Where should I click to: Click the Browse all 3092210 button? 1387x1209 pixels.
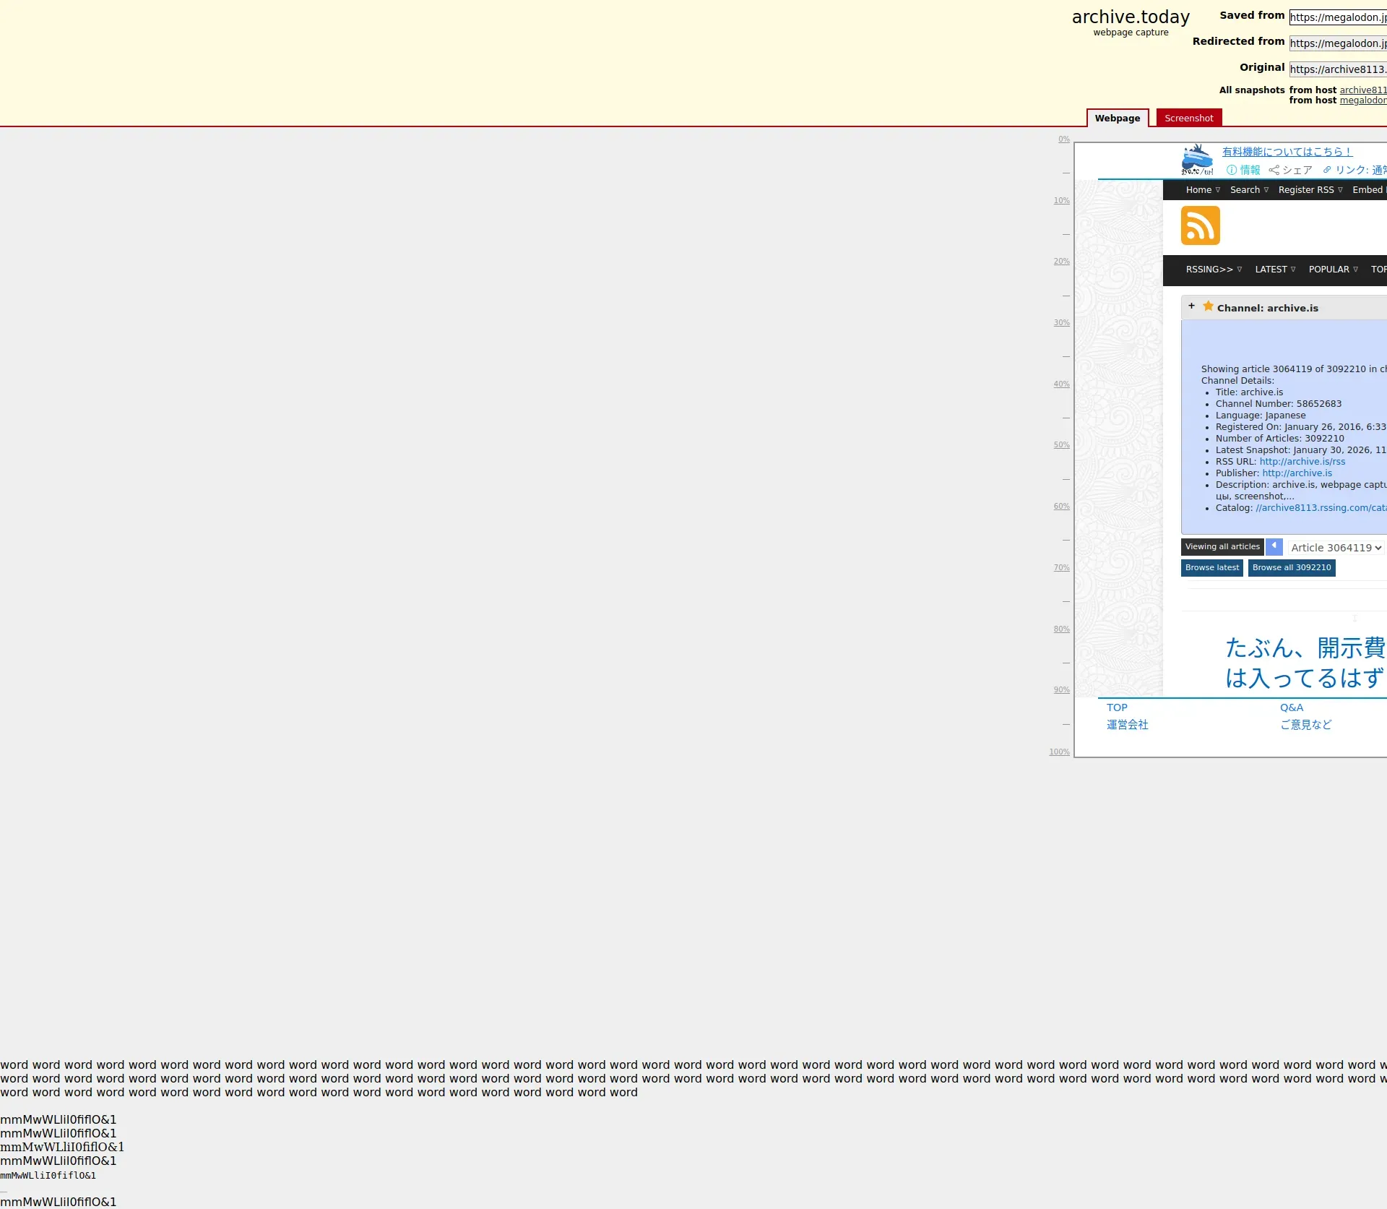pos(1291,568)
